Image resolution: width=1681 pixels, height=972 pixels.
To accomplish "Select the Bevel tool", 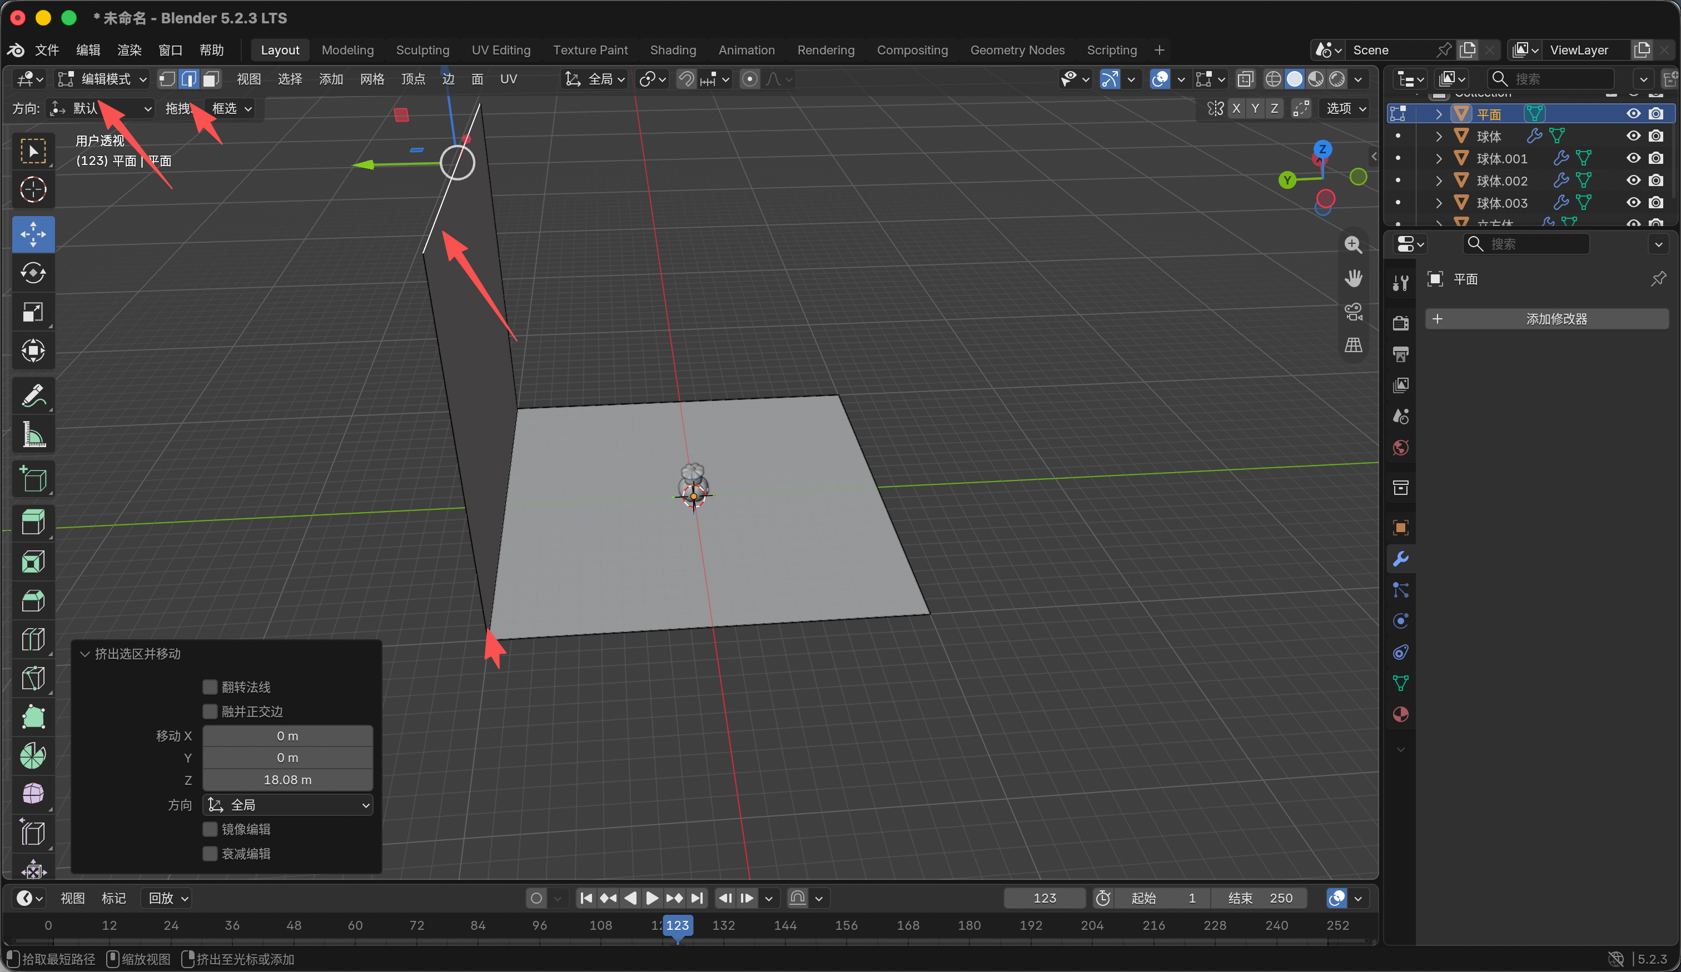I will [33, 600].
